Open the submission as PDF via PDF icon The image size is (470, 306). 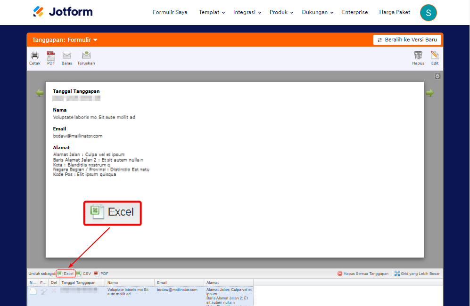click(50, 57)
